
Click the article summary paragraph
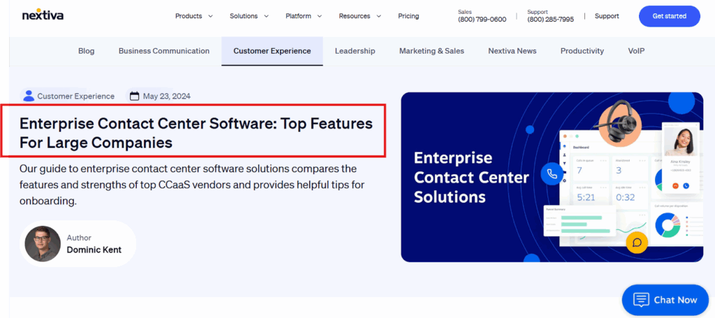pos(191,185)
